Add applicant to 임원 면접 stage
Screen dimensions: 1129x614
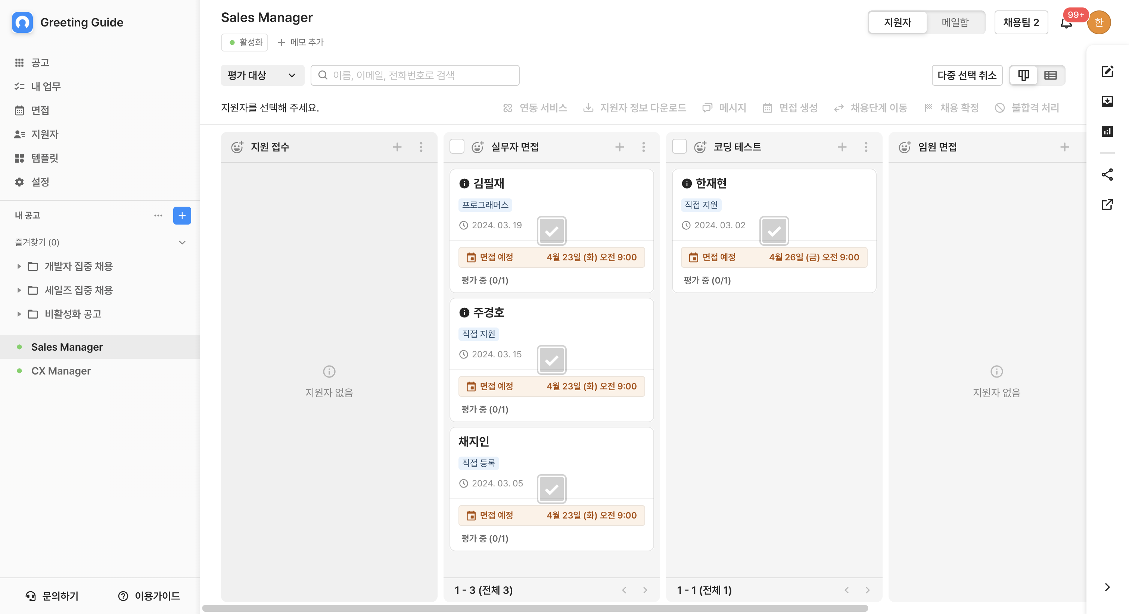tap(1064, 147)
